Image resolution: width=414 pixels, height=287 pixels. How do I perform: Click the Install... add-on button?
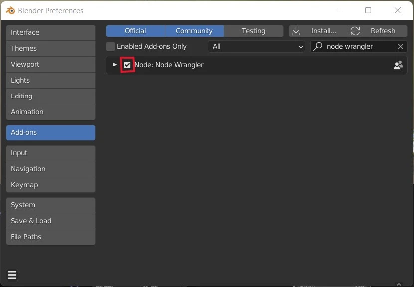pyautogui.click(x=318, y=31)
